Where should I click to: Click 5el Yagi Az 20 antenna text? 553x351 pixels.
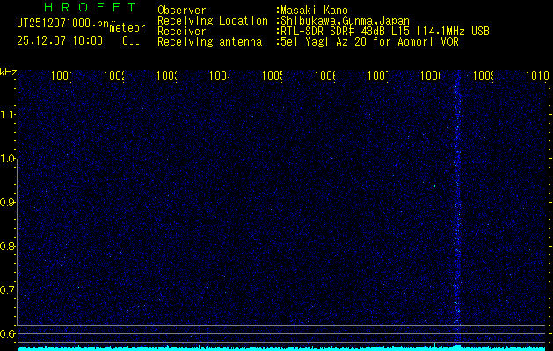coord(369,42)
